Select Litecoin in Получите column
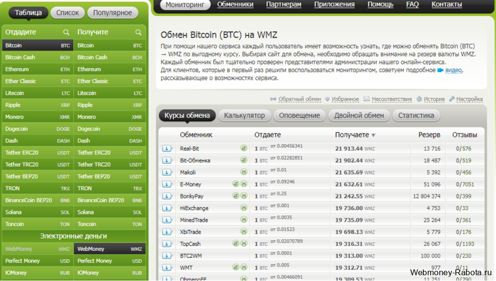 coord(110,93)
